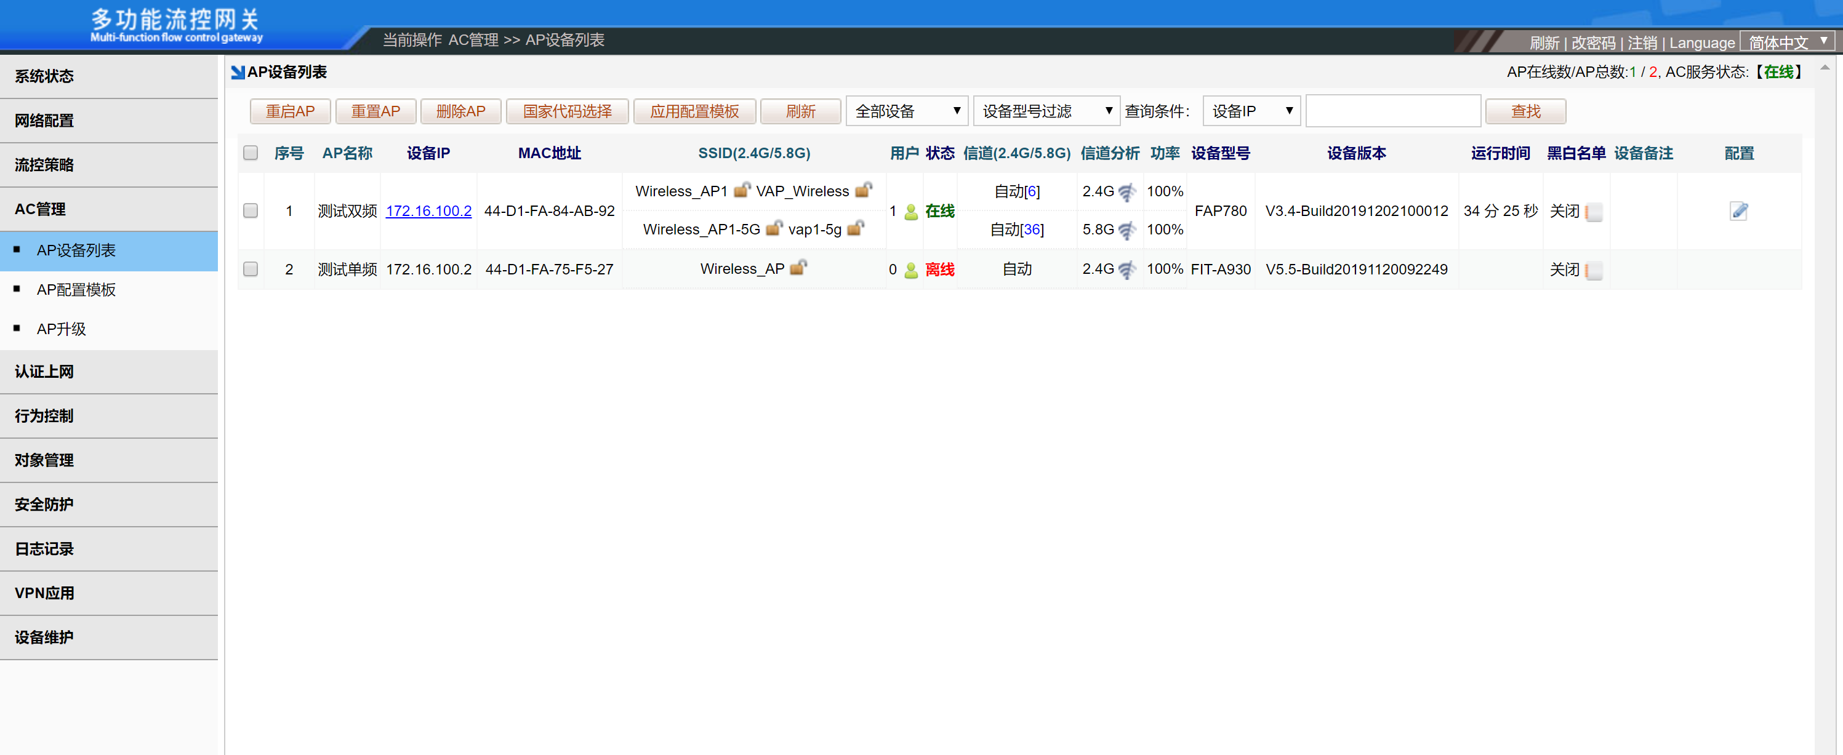
Task: Tick the checkbox for AP row 2
Action: [x=251, y=270]
